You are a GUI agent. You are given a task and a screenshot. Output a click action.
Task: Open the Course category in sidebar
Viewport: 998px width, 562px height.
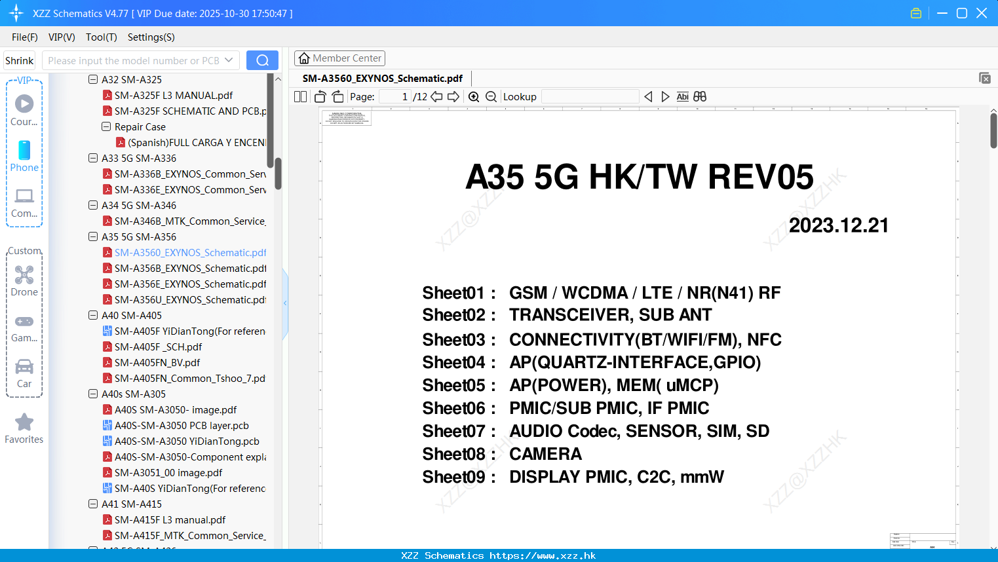[x=24, y=110]
